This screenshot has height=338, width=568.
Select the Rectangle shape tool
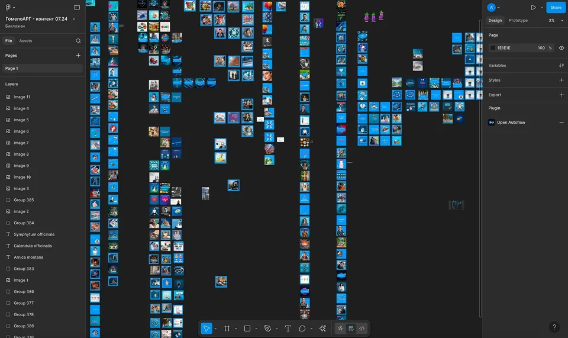pos(247,329)
